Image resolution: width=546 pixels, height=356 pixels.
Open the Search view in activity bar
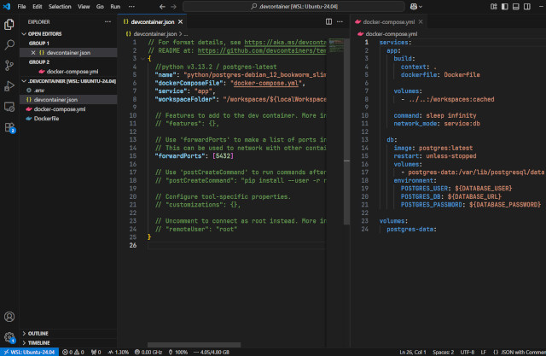(x=9, y=43)
